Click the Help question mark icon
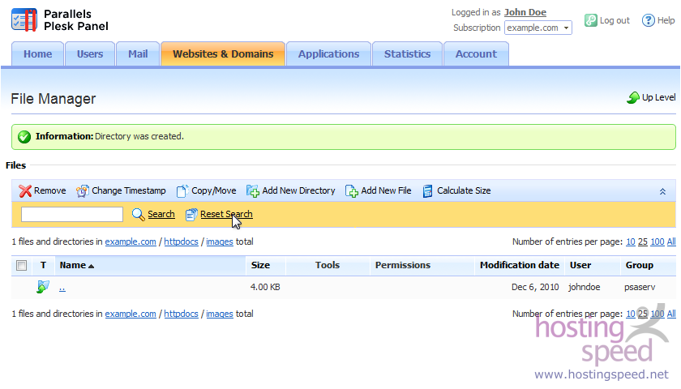The image size is (681, 389). (648, 20)
